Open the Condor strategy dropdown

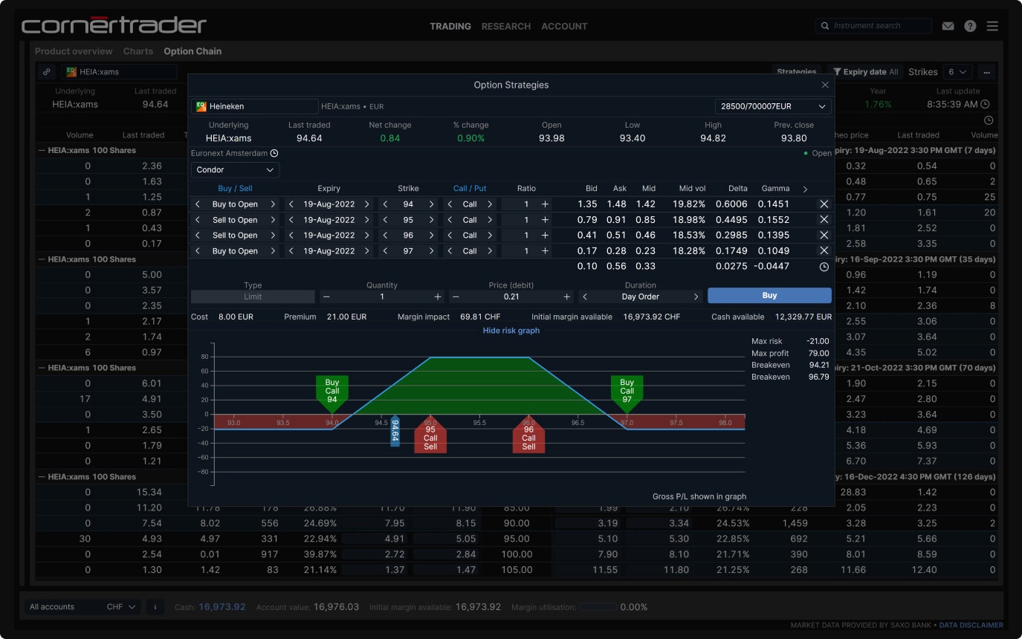[235, 169]
